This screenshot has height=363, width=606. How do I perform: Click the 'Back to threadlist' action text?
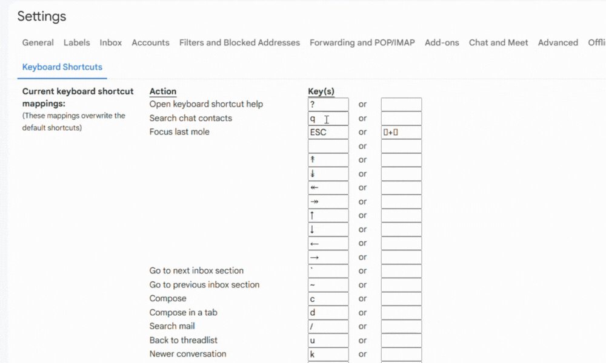(183, 340)
